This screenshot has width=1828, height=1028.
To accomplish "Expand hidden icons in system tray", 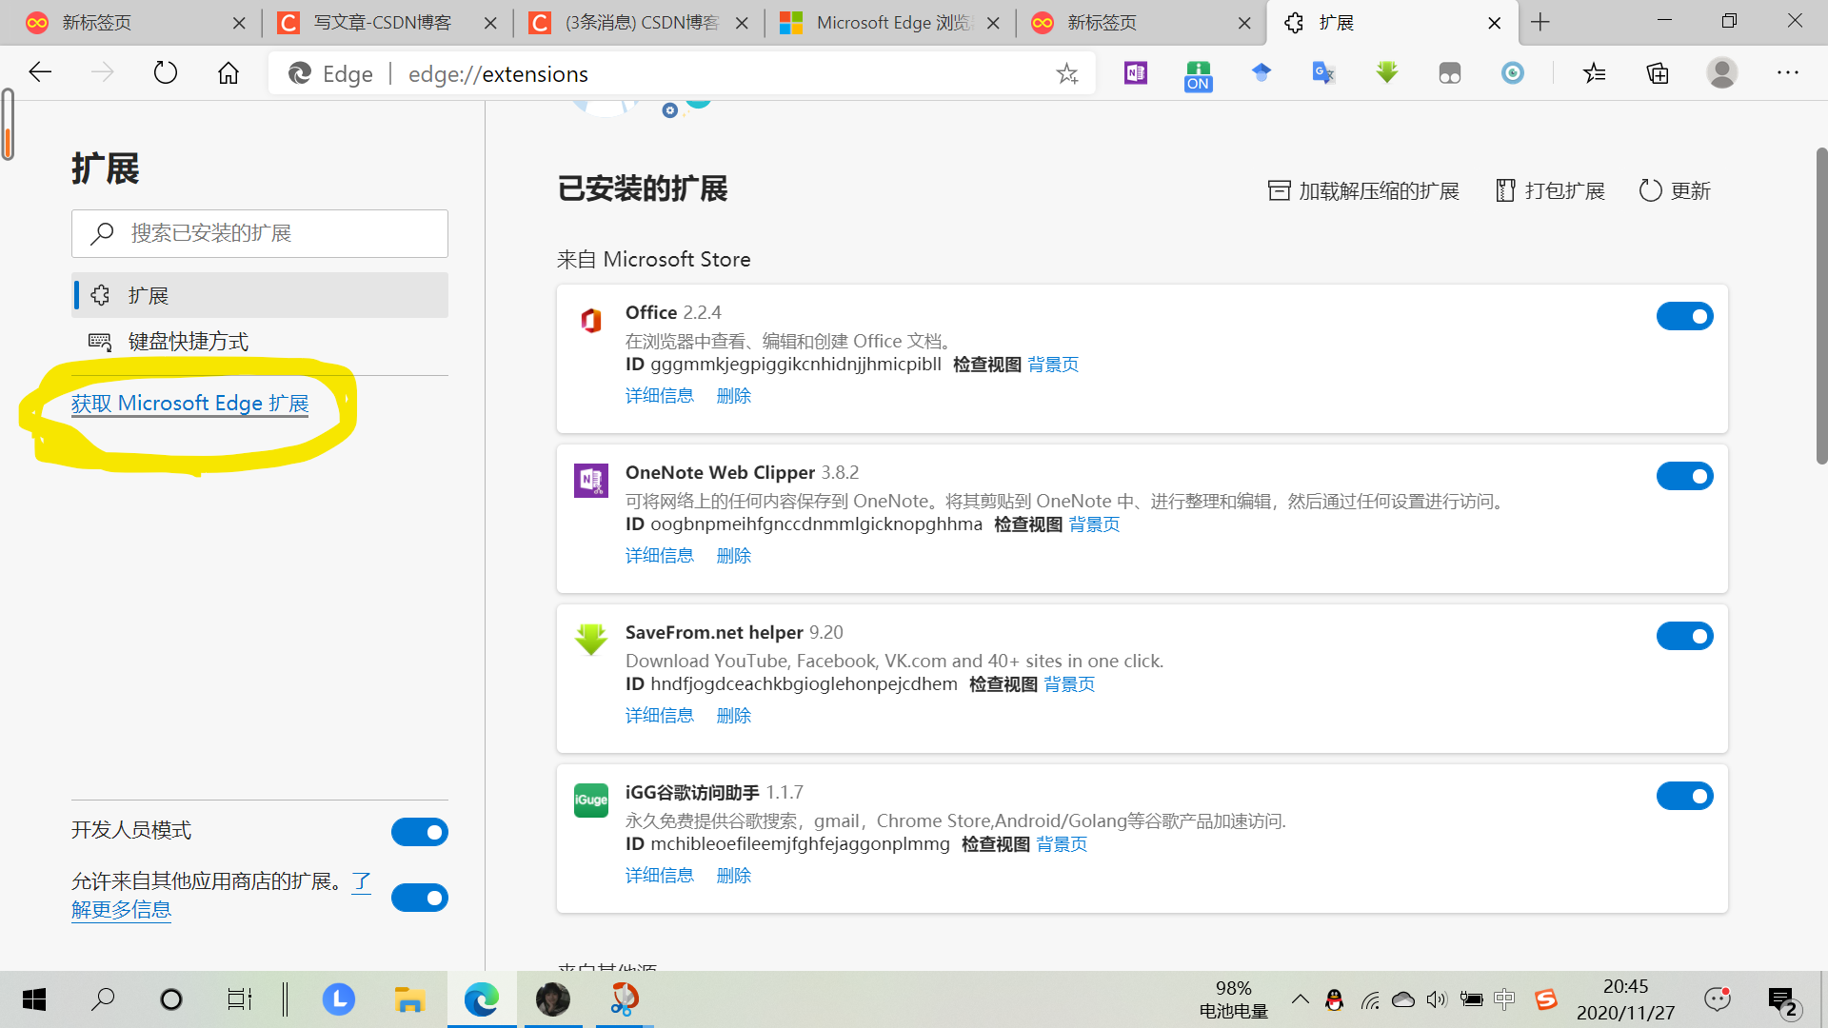I will click(x=1300, y=999).
